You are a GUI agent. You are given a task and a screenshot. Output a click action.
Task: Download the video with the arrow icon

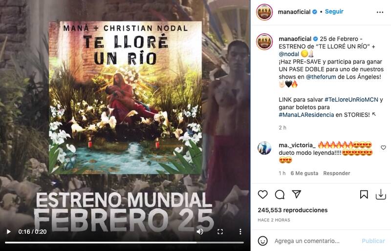[x=381, y=194]
